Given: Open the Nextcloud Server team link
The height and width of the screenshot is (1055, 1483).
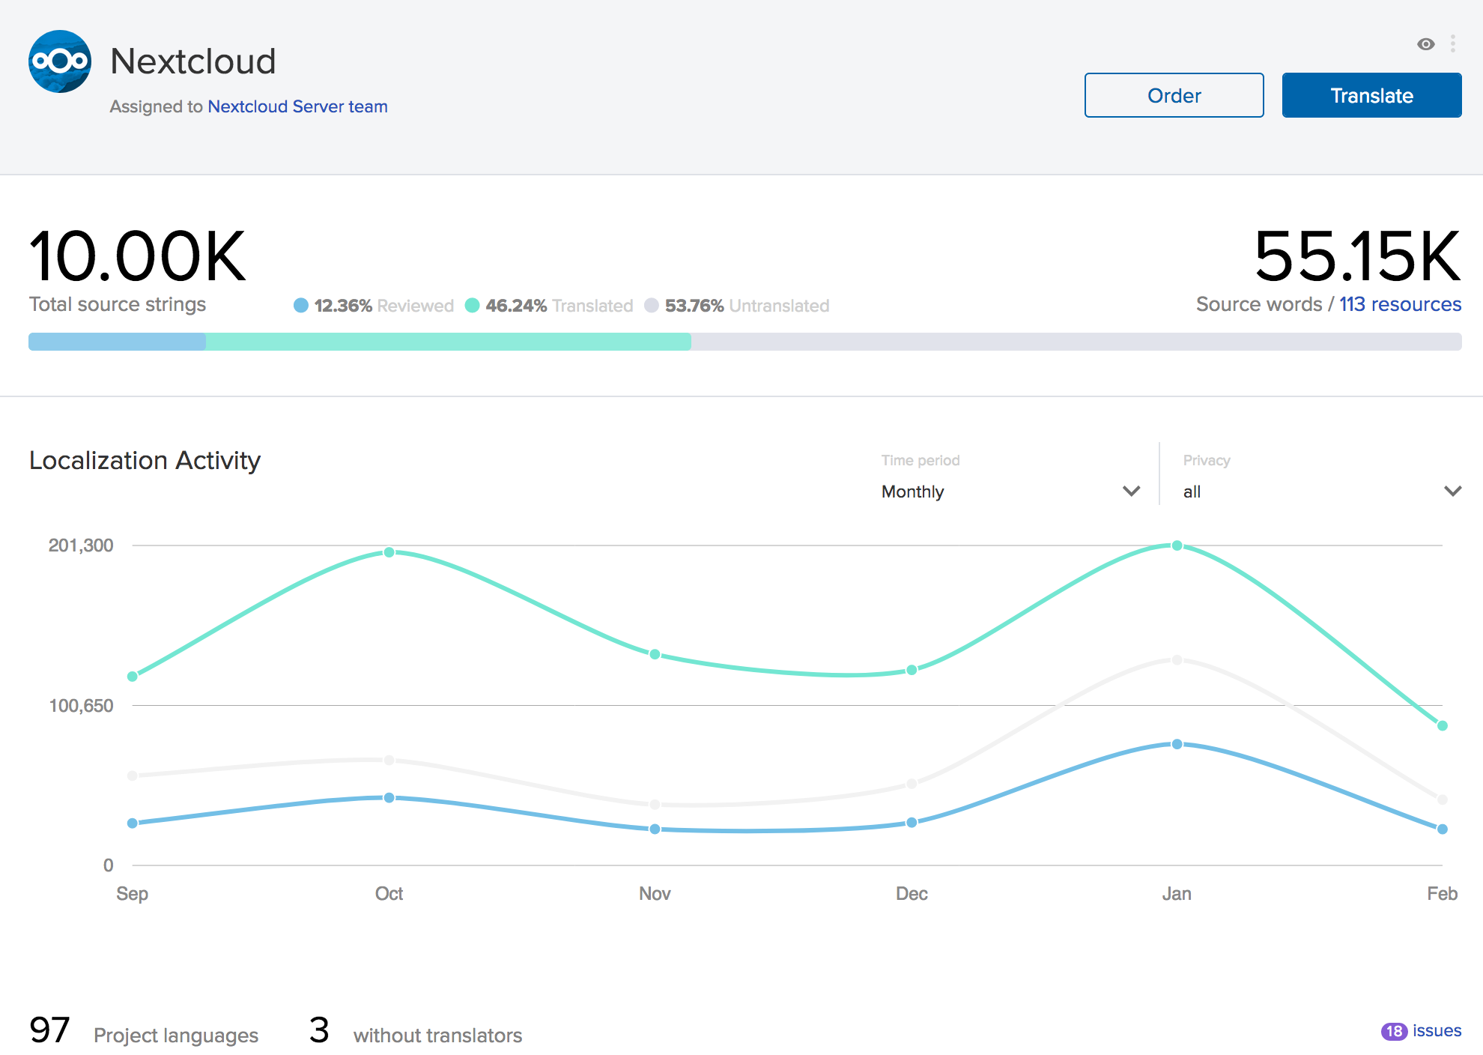Looking at the screenshot, I should coord(297,106).
